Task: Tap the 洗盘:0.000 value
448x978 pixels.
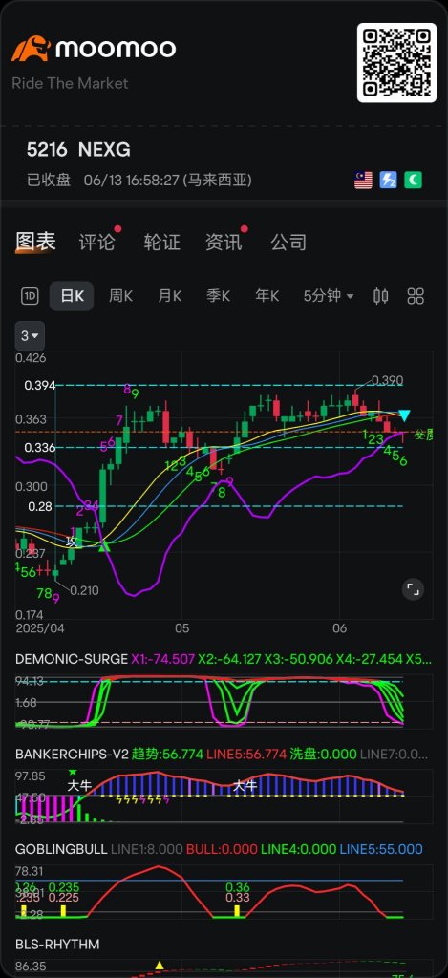Action: click(323, 755)
